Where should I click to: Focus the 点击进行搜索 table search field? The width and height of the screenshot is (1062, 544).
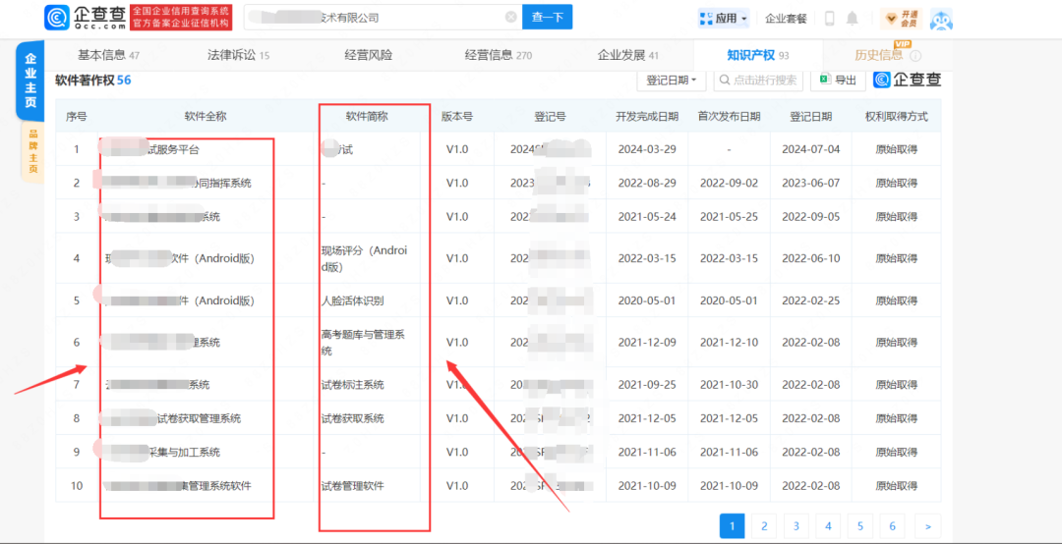(758, 80)
